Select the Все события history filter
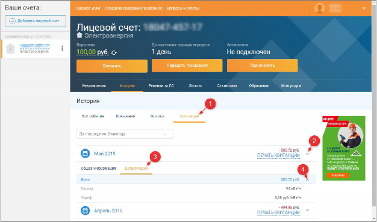The image size is (377, 222). (93, 116)
